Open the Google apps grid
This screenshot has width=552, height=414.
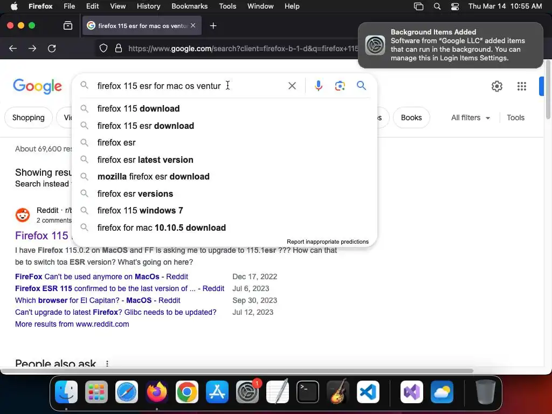pyautogui.click(x=521, y=86)
